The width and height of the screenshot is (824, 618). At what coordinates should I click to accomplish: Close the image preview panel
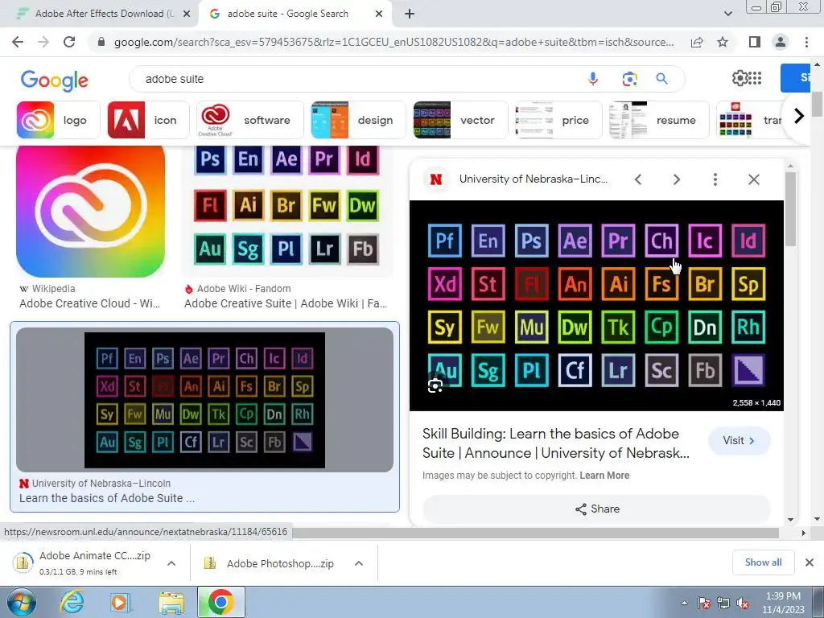pyautogui.click(x=753, y=179)
